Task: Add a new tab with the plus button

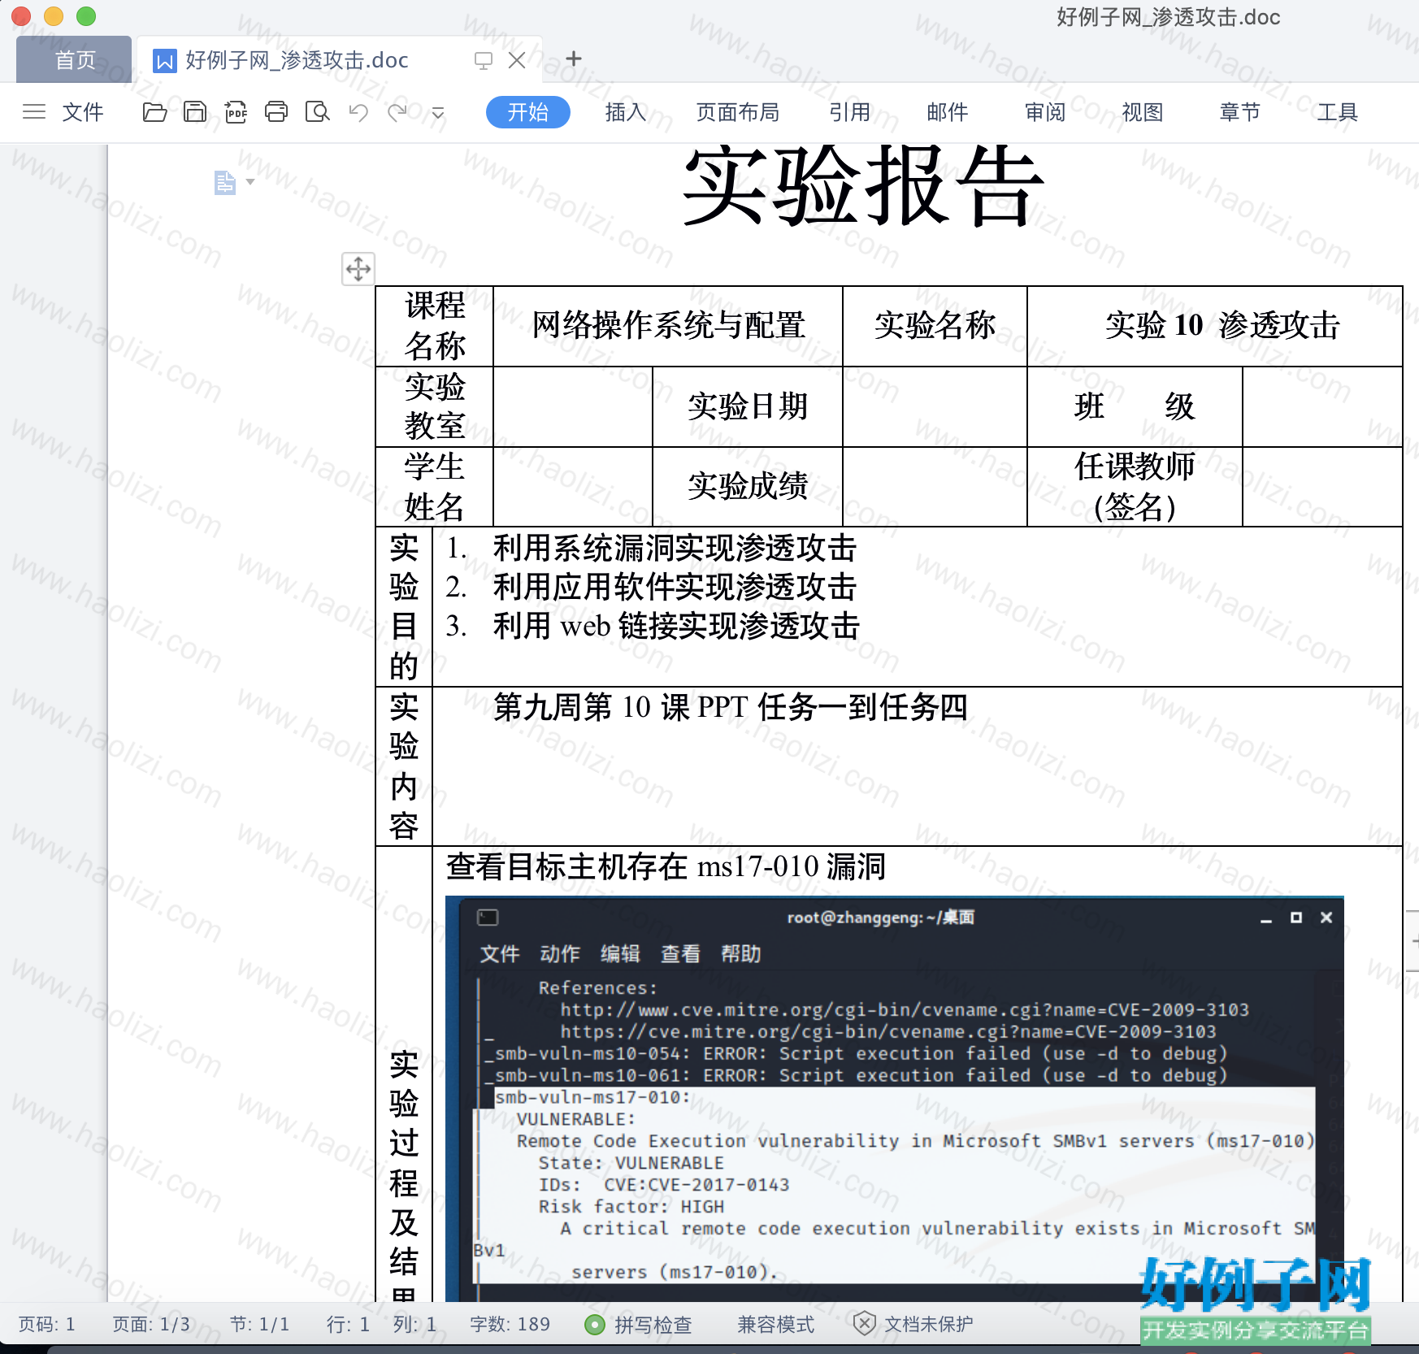Action: (574, 59)
